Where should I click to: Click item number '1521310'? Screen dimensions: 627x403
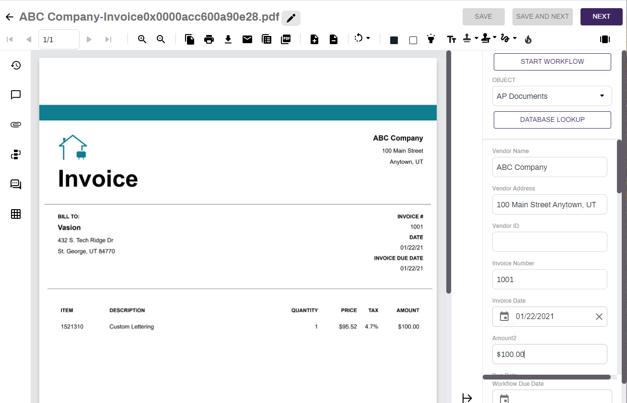coord(72,327)
